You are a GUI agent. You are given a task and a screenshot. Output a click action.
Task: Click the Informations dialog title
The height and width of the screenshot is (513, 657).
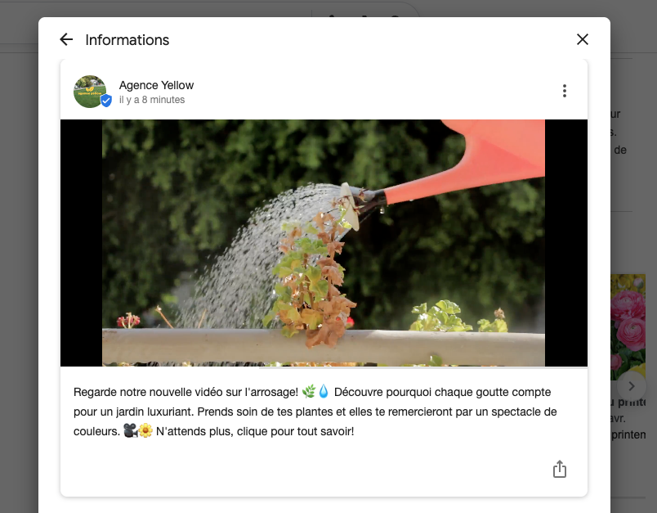[x=127, y=40]
